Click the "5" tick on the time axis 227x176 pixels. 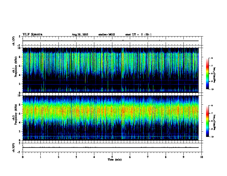pos(112,157)
